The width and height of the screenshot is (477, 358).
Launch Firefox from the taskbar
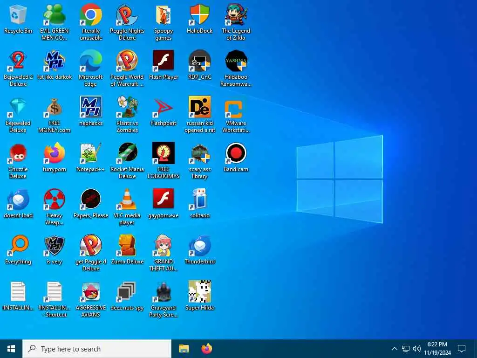pos(207,349)
